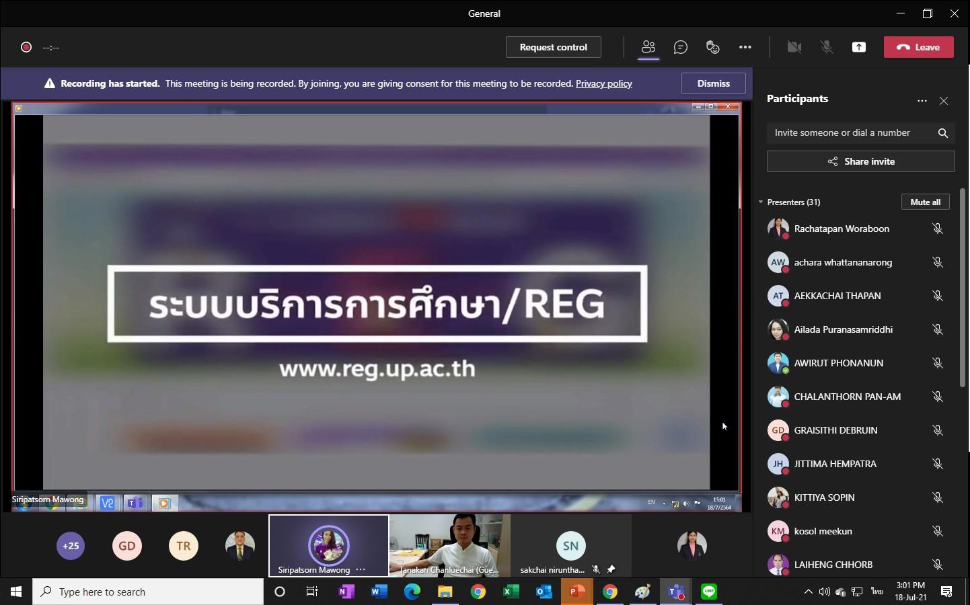Image resolution: width=970 pixels, height=605 pixels.
Task: Open Siripatsorn Mawong tile options ellipsis
Action: [x=361, y=569]
